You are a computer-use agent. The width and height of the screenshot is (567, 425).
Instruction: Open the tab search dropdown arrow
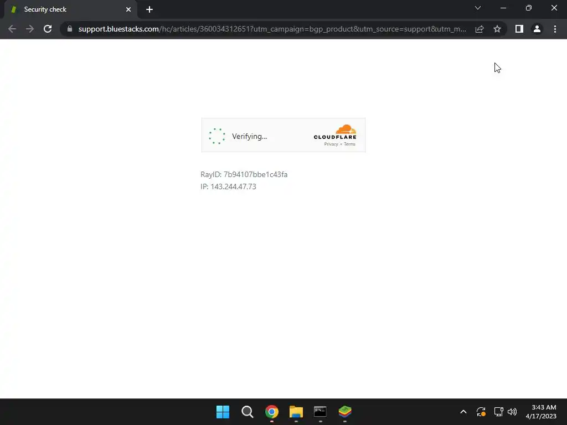tap(478, 8)
